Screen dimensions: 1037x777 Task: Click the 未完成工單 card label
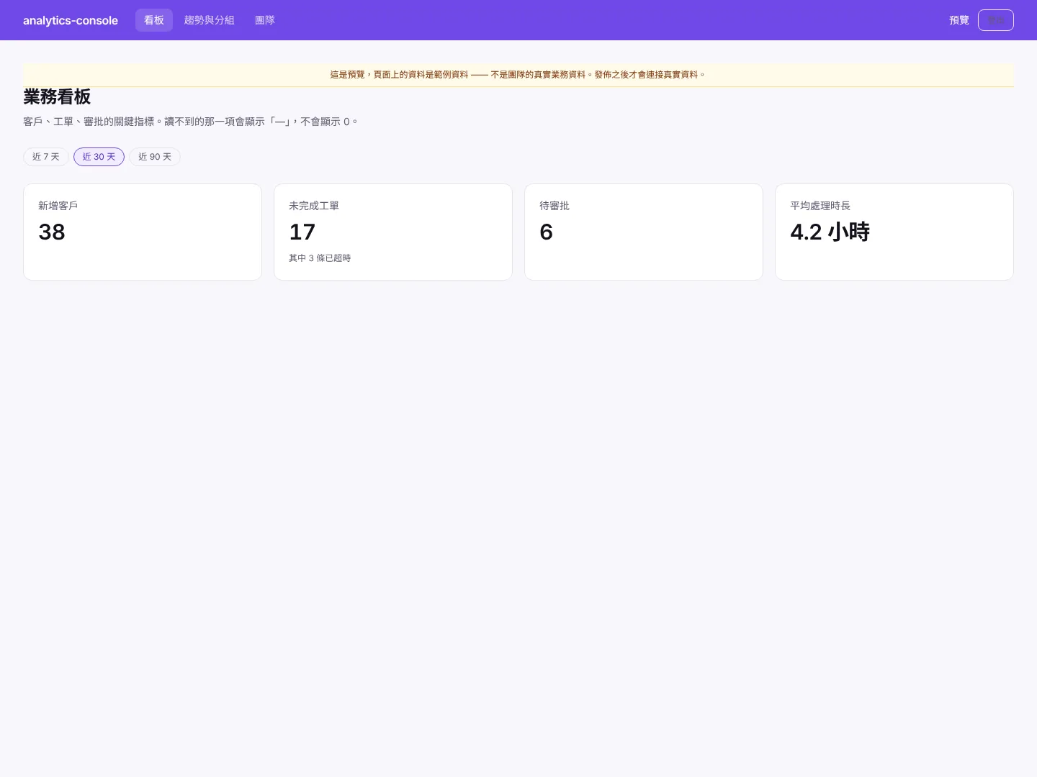(314, 206)
